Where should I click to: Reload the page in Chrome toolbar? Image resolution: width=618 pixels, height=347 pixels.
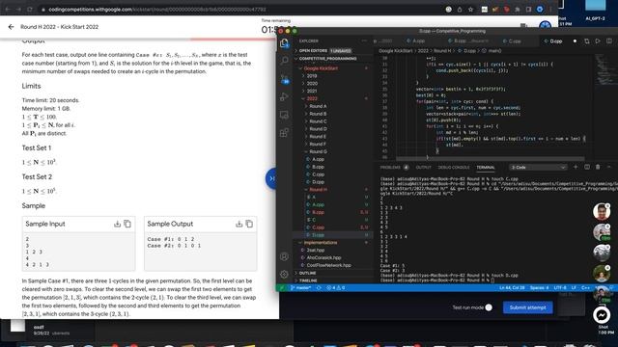[x=30, y=10]
